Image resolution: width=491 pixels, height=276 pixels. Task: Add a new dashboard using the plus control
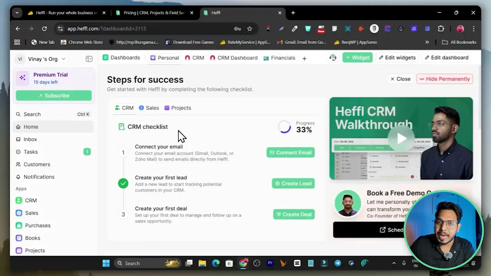coord(304,58)
